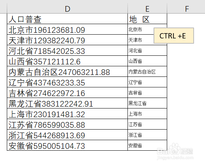Click the 人口普查 header cell
Image resolution: width=205 pixels, height=165 pixels.
(x=67, y=19)
